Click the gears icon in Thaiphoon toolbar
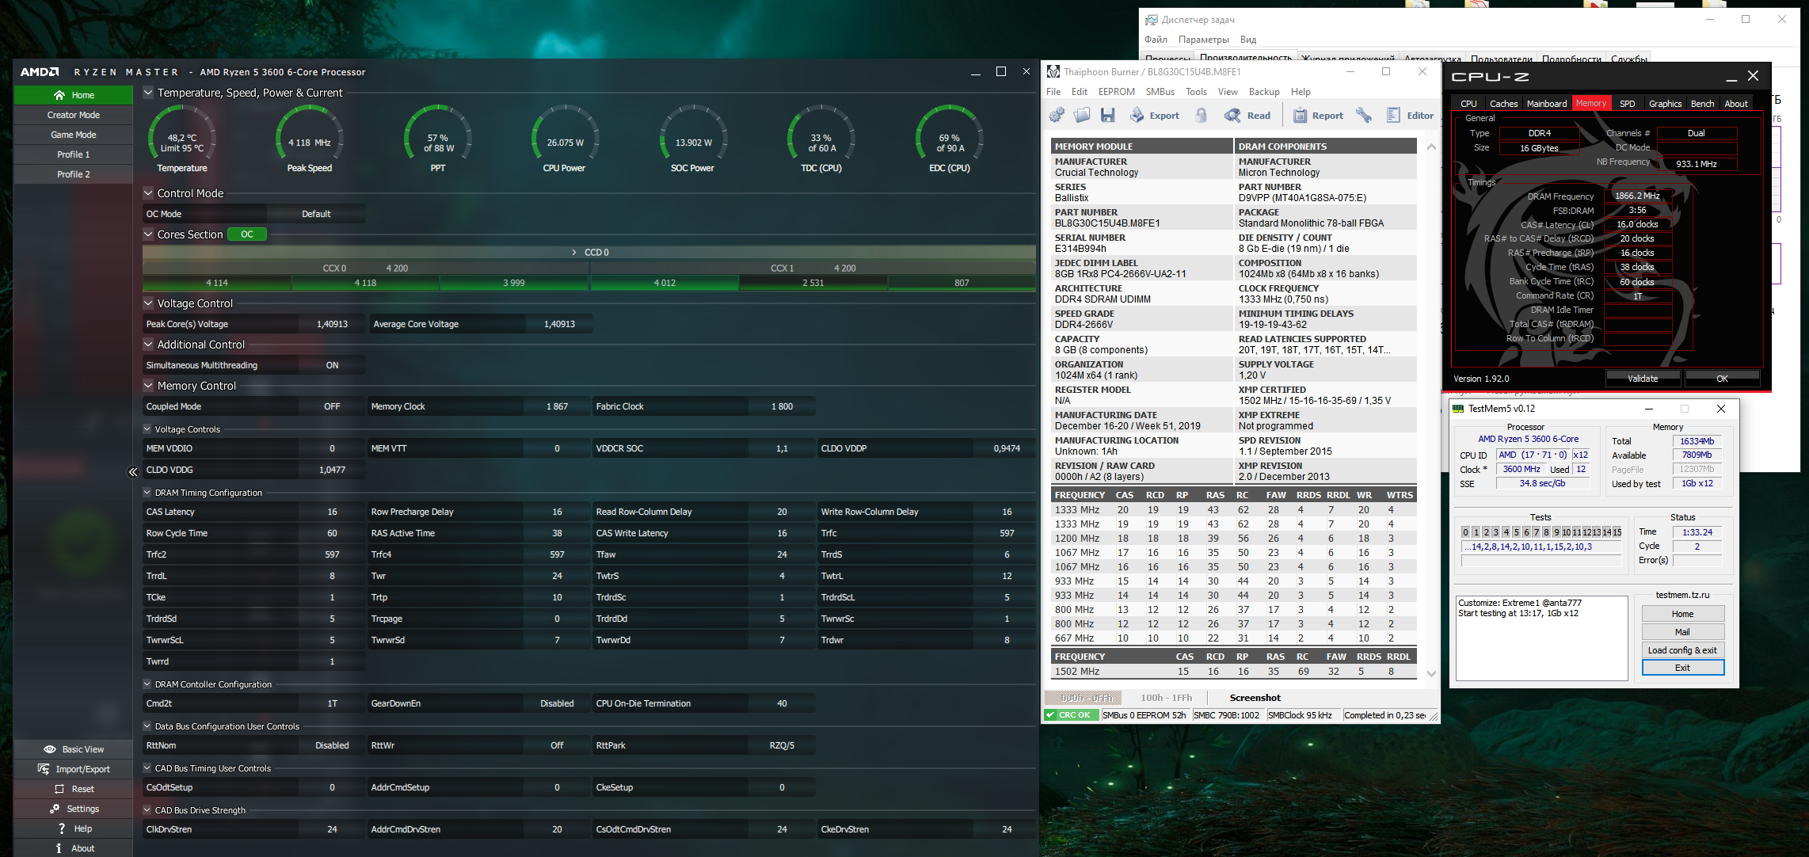 (1057, 115)
